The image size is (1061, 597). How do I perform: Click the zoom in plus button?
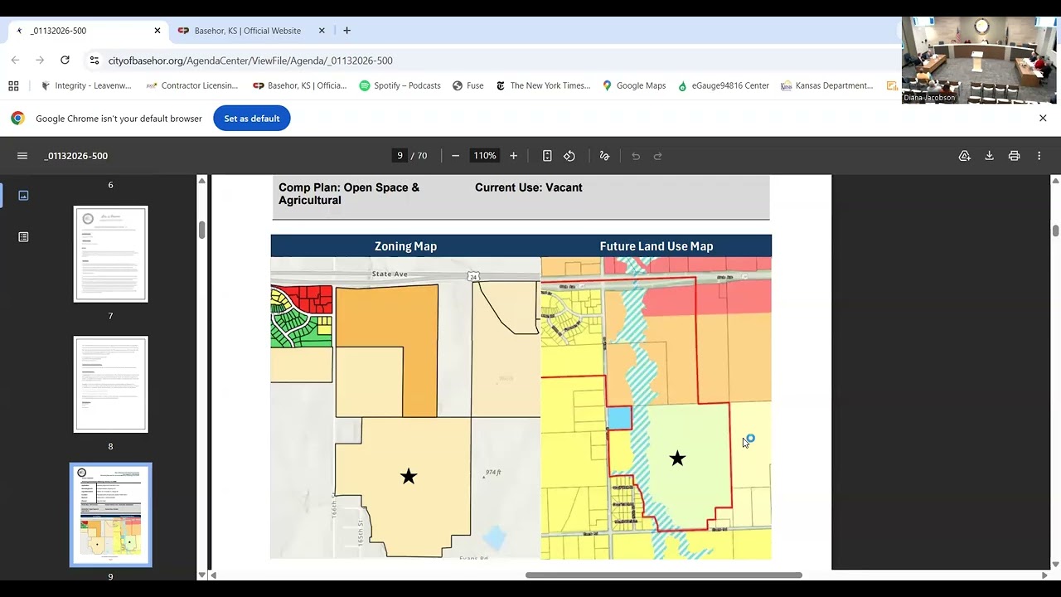[x=513, y=156]
